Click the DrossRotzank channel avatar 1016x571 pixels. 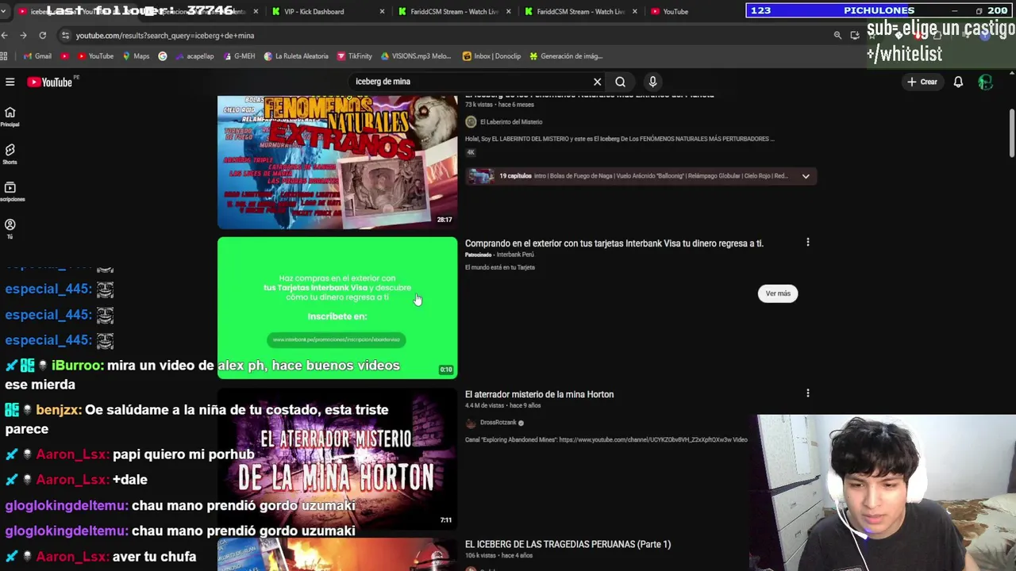[471, 423]
